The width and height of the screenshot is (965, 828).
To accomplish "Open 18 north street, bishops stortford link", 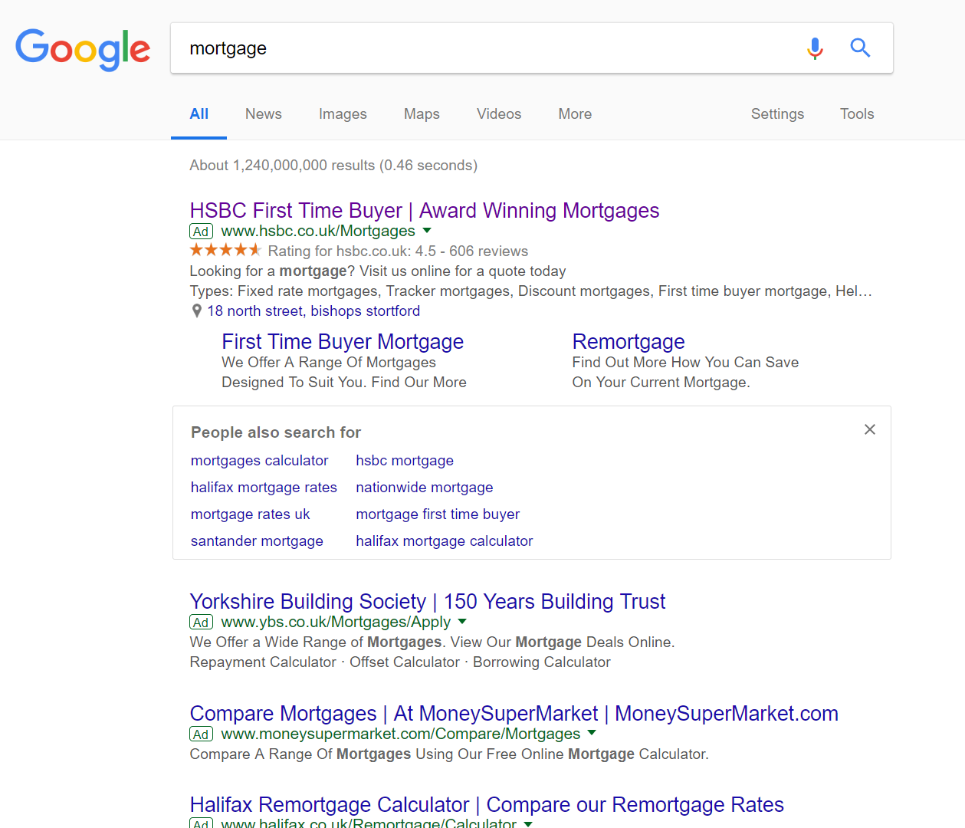I will pyautogui.click(x=313, y=311).
